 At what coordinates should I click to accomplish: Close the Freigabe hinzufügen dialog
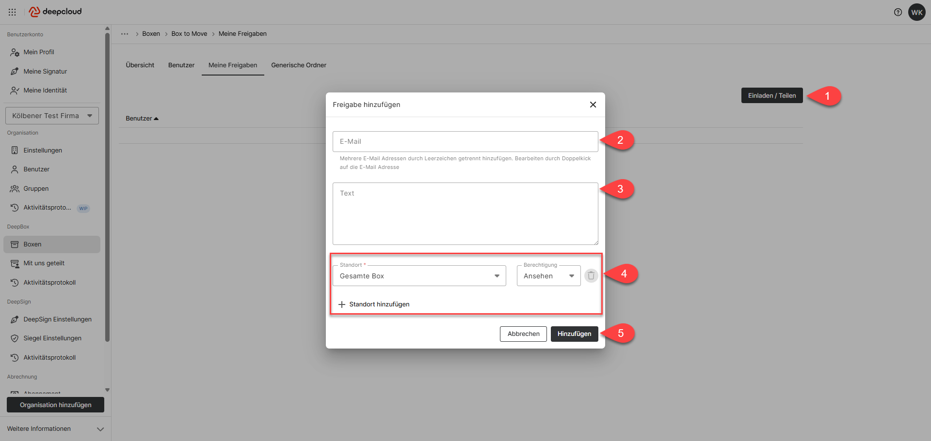click(593, 105)
